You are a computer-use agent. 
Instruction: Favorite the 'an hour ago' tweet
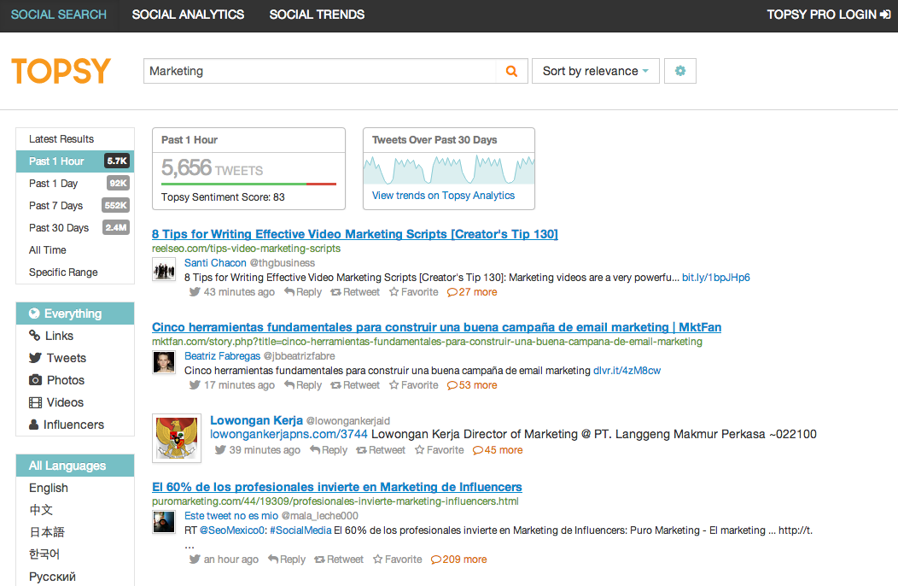pos(398,559)
